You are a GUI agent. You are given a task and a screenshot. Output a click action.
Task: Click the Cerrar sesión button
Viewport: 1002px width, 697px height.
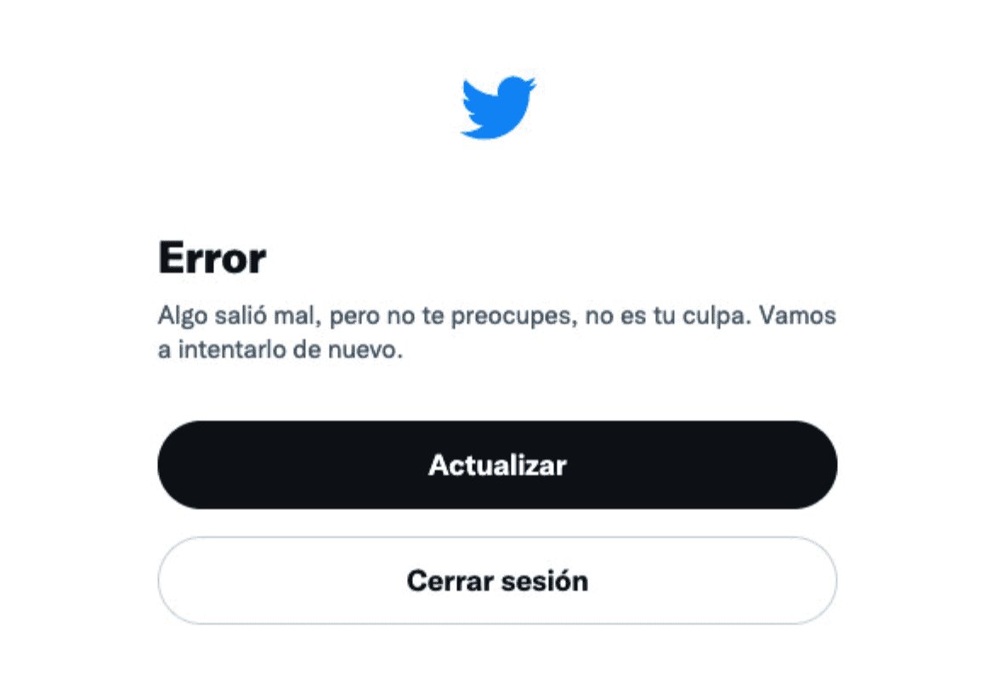click(x=497, y=580)
